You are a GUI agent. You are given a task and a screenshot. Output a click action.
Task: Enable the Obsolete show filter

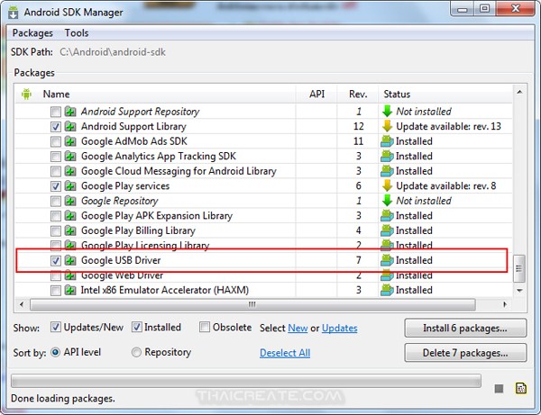[x=205, y=327]
